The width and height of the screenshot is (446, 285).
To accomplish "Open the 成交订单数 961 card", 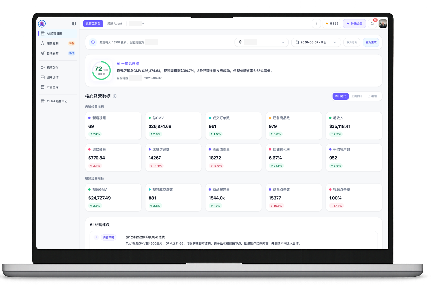I will (233, 126).
